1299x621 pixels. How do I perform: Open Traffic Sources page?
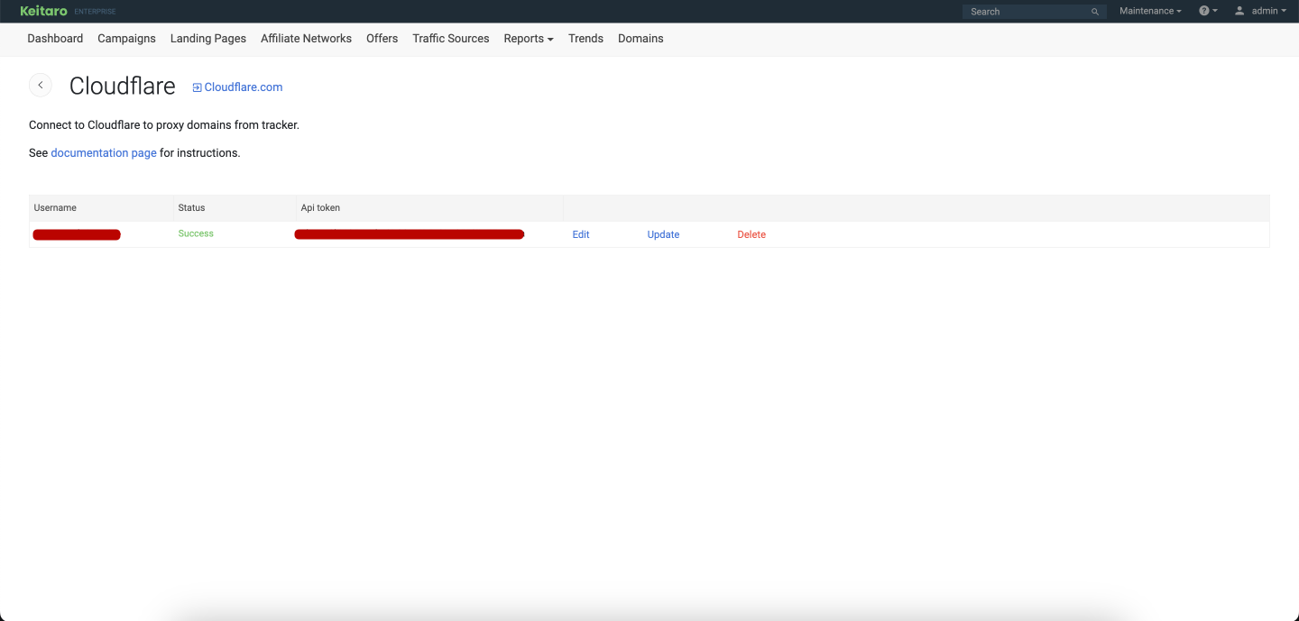(x=451, y=39)
